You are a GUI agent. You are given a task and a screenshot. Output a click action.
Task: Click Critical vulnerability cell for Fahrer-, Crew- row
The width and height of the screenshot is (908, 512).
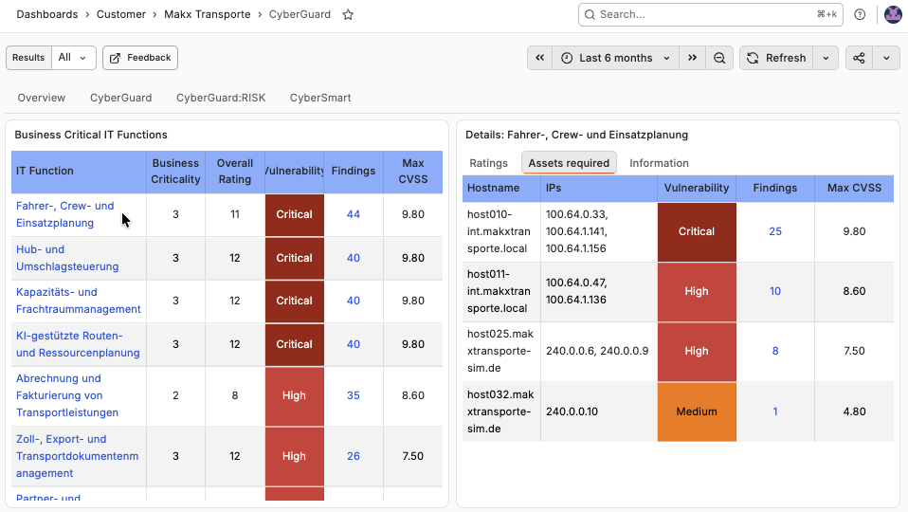click(294, 215)
